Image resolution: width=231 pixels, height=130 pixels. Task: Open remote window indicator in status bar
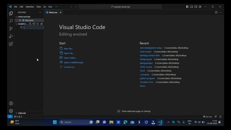[x=10, y=117]
